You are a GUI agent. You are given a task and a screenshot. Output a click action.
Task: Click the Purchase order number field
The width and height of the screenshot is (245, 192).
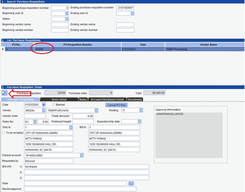(101, 93)
